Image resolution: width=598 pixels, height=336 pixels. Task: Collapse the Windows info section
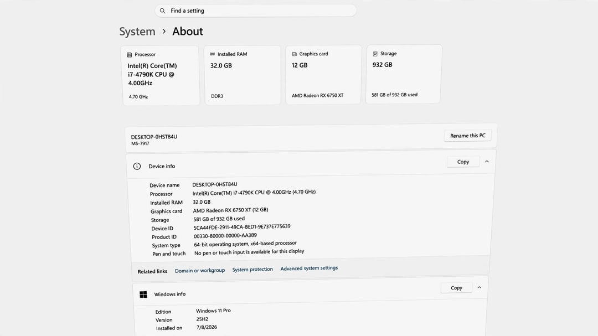[480, 287]
